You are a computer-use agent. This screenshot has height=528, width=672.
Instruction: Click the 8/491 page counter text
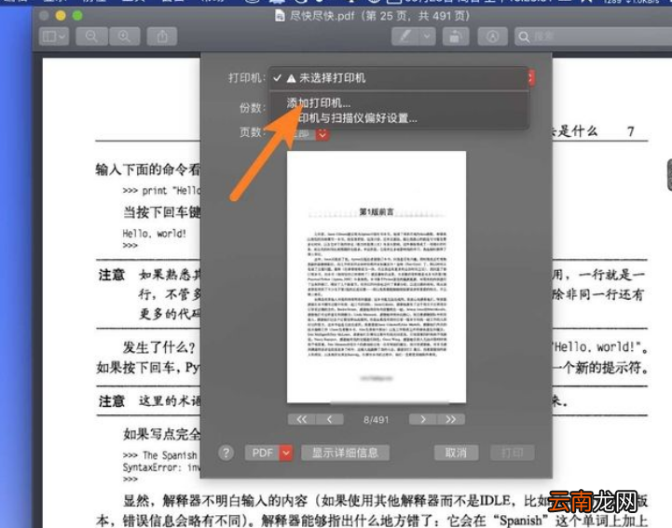click(376, 420)
